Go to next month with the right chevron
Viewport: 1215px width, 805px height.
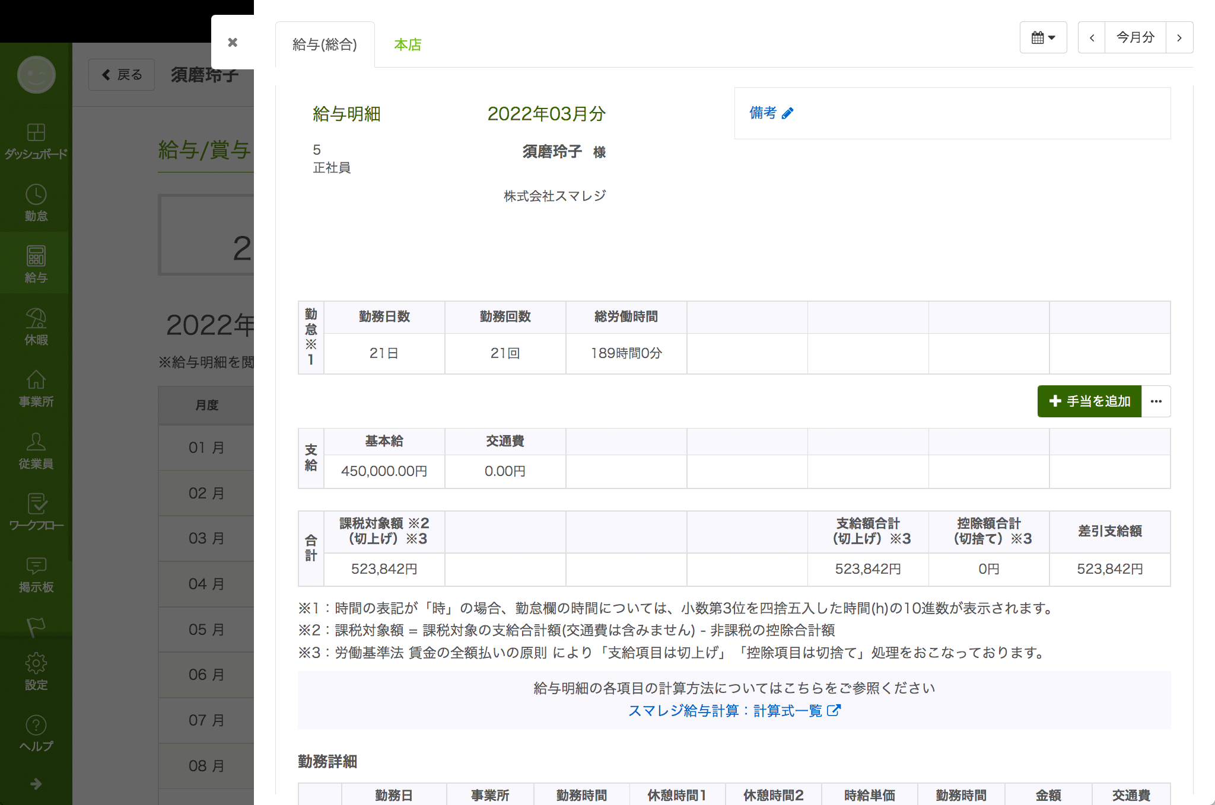pyautogui.click(x=1179, y=37)
